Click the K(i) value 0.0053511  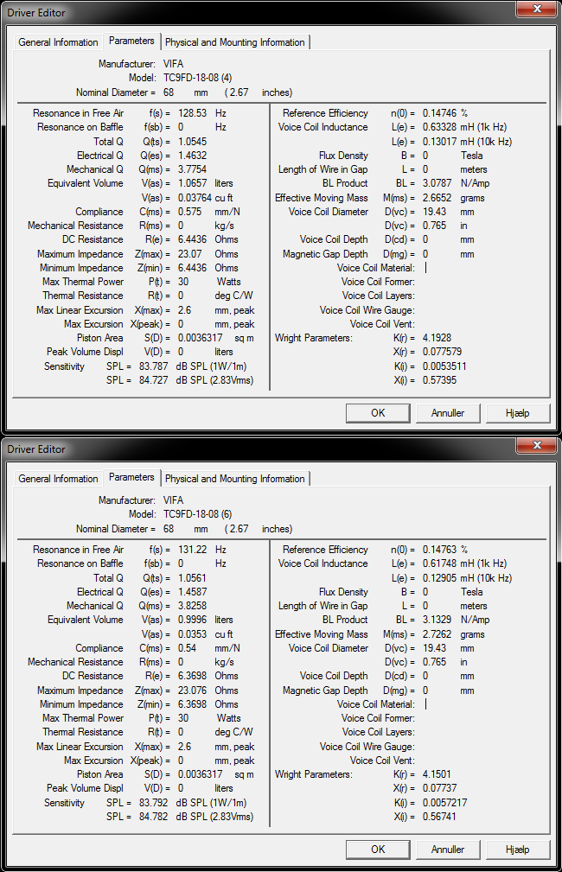point(444,366)
